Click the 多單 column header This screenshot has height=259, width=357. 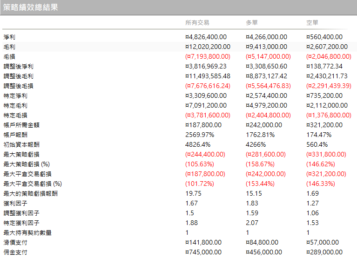252,23
